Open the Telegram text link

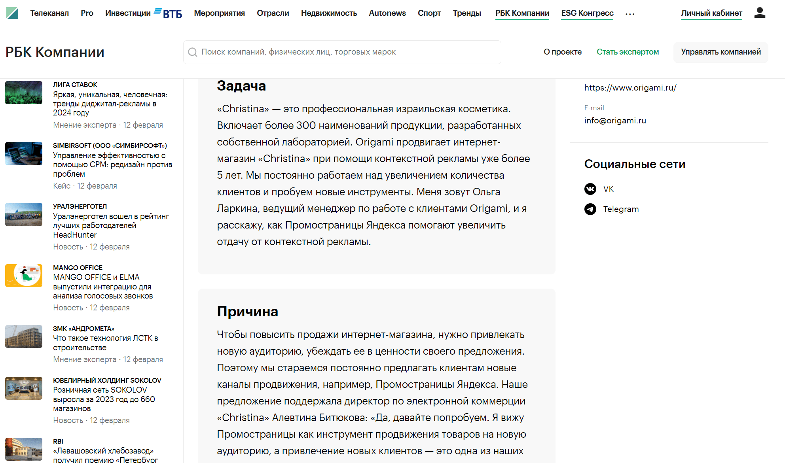click(621, 209)
